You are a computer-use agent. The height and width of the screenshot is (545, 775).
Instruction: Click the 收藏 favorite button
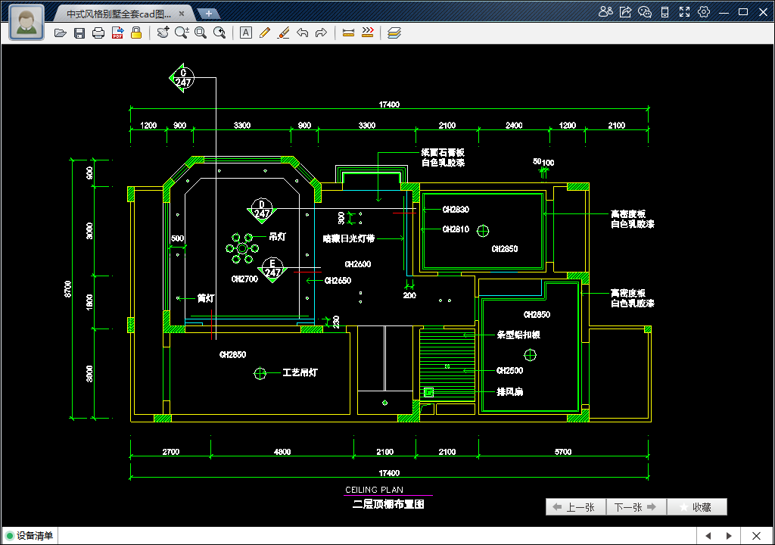pos(697,507)
